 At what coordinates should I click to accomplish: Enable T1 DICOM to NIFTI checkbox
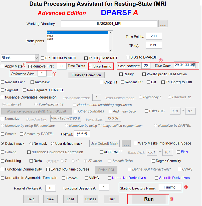click(86, 58)
